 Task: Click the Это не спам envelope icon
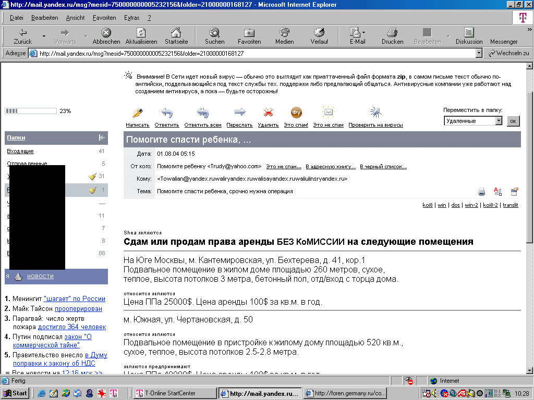tap(329, 112)
